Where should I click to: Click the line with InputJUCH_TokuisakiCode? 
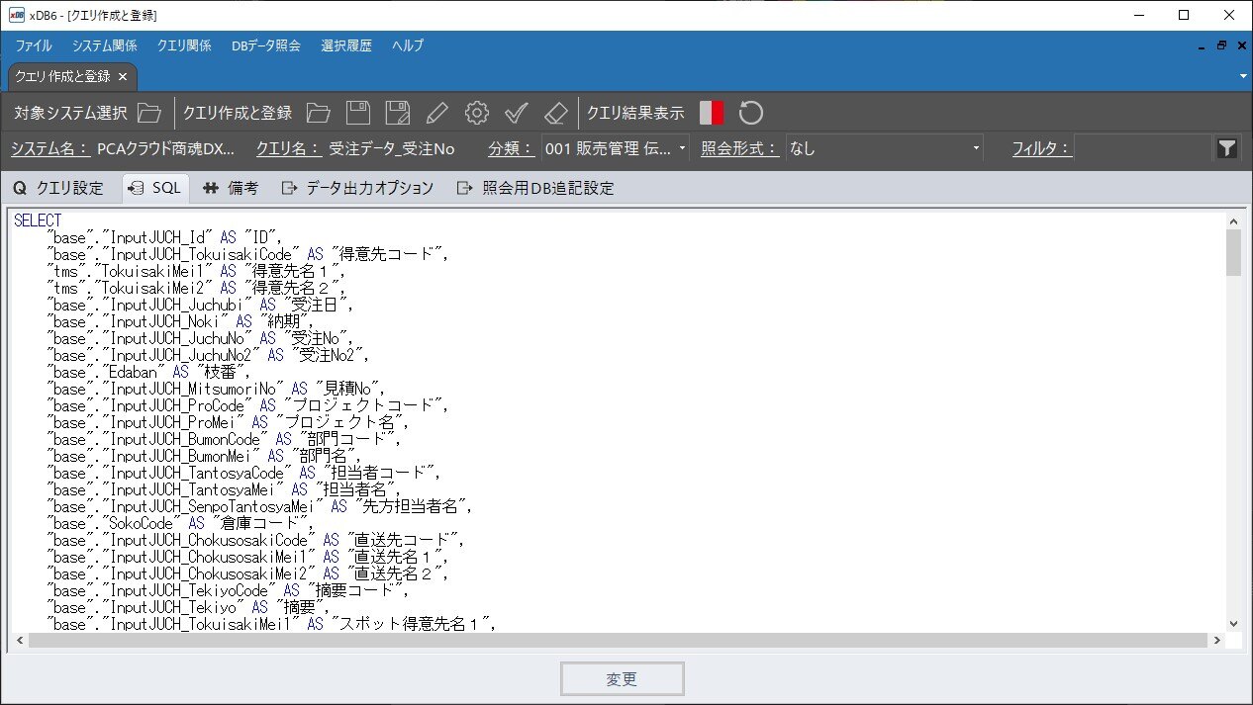click(x=247, y=254)
